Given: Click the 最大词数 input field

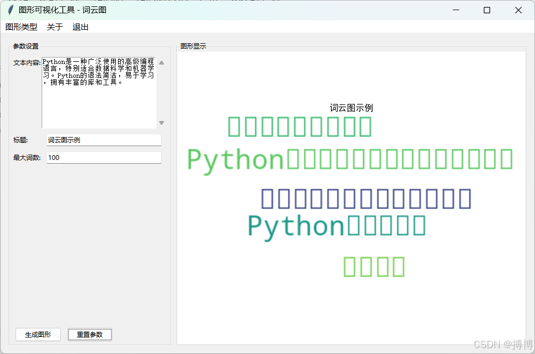Looking at the screenshot, I should coord(104,157).
